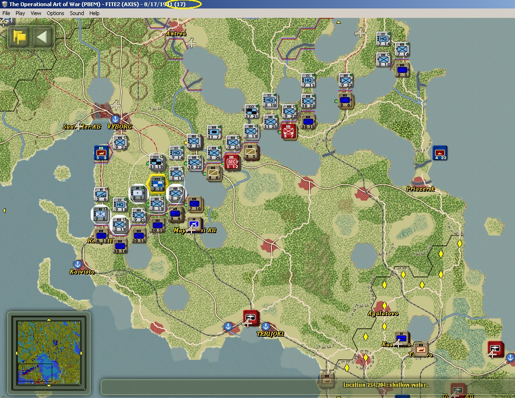Click the location status bar text
Viewport: 515px width, 398px height.
[x=386, y=385]
